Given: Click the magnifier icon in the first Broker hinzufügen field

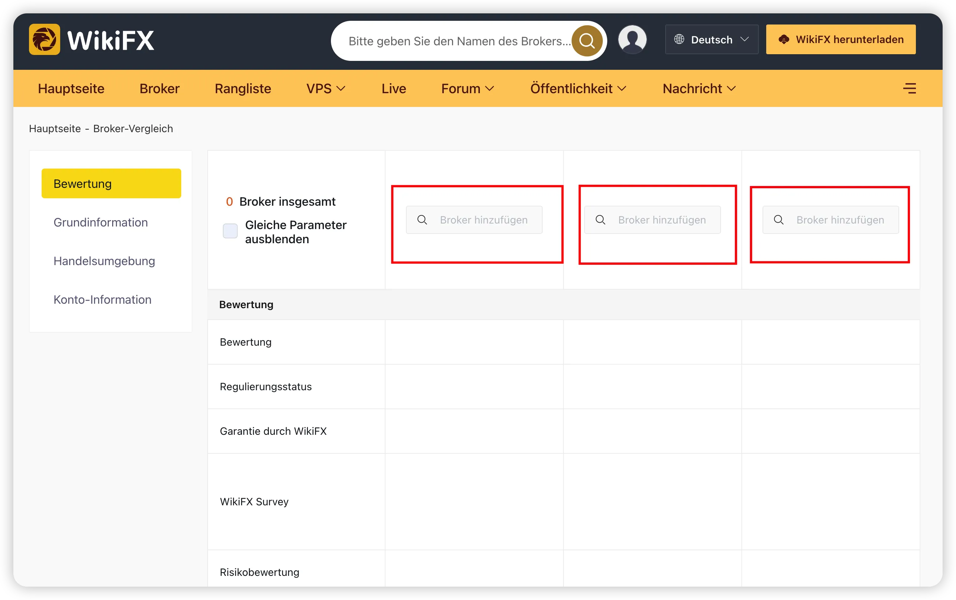Looking at the screenshot, I should (422, 220).
